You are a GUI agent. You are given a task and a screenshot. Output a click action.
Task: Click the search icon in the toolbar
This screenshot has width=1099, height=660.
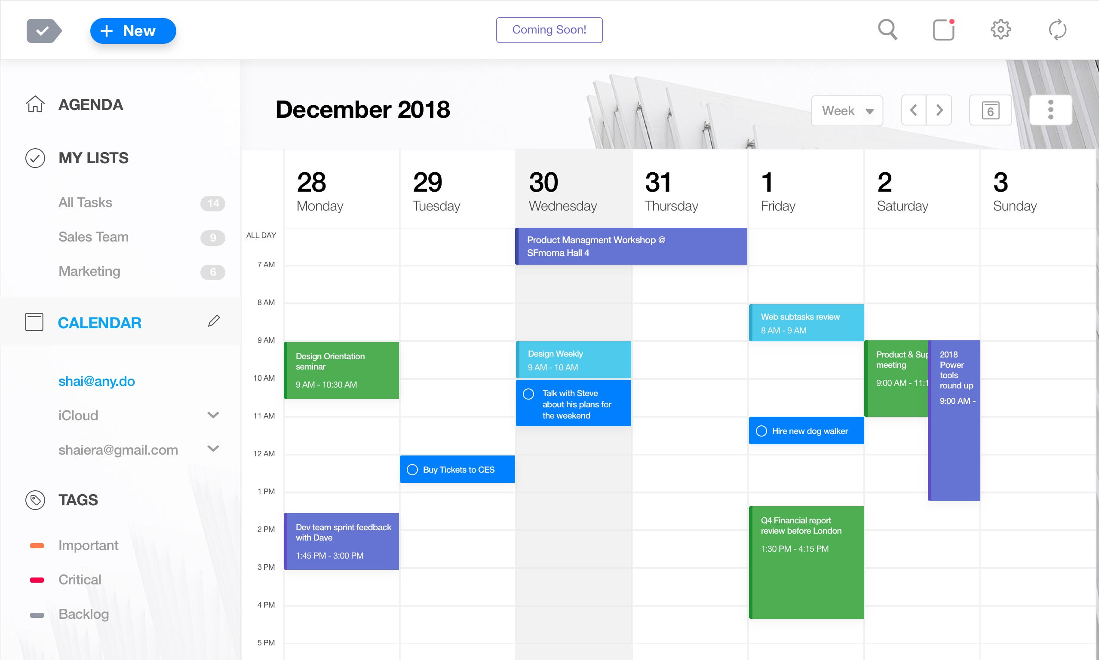(x=889, y=31)
